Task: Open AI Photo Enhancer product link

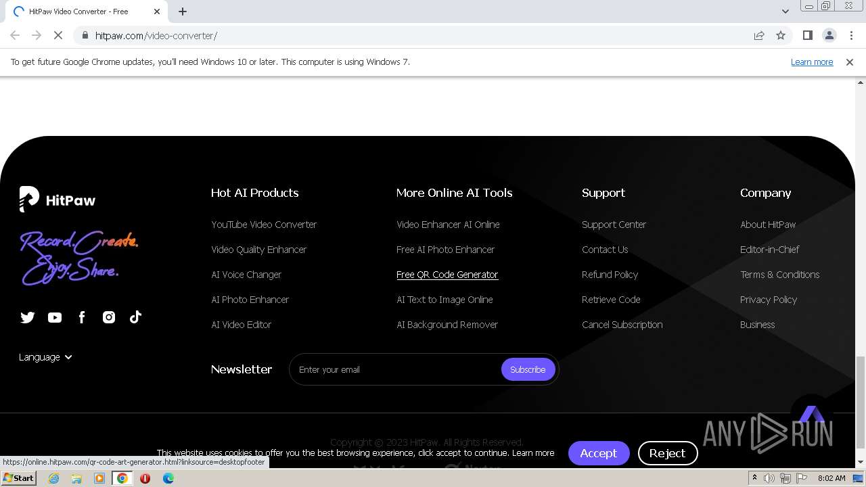Action: 250,300
